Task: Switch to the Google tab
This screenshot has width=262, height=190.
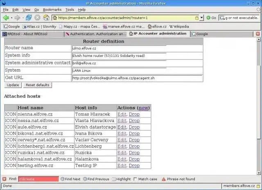Action: 222,34
